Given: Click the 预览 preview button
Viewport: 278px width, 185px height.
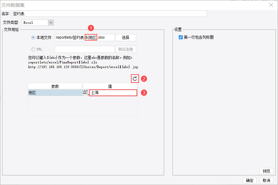Looking at the screenshot, I should (266, 171).
